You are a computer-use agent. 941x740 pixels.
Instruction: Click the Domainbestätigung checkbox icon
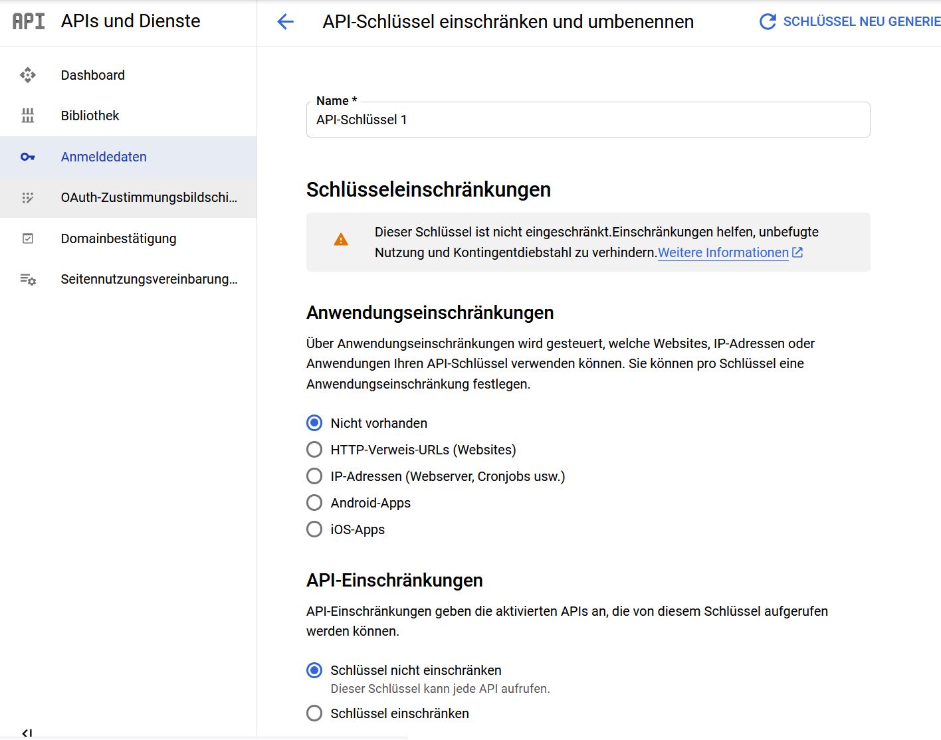pos(28,238)
